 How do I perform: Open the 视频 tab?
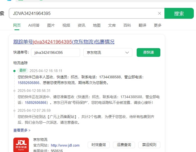pyautogui.click(x=66, y=25)
